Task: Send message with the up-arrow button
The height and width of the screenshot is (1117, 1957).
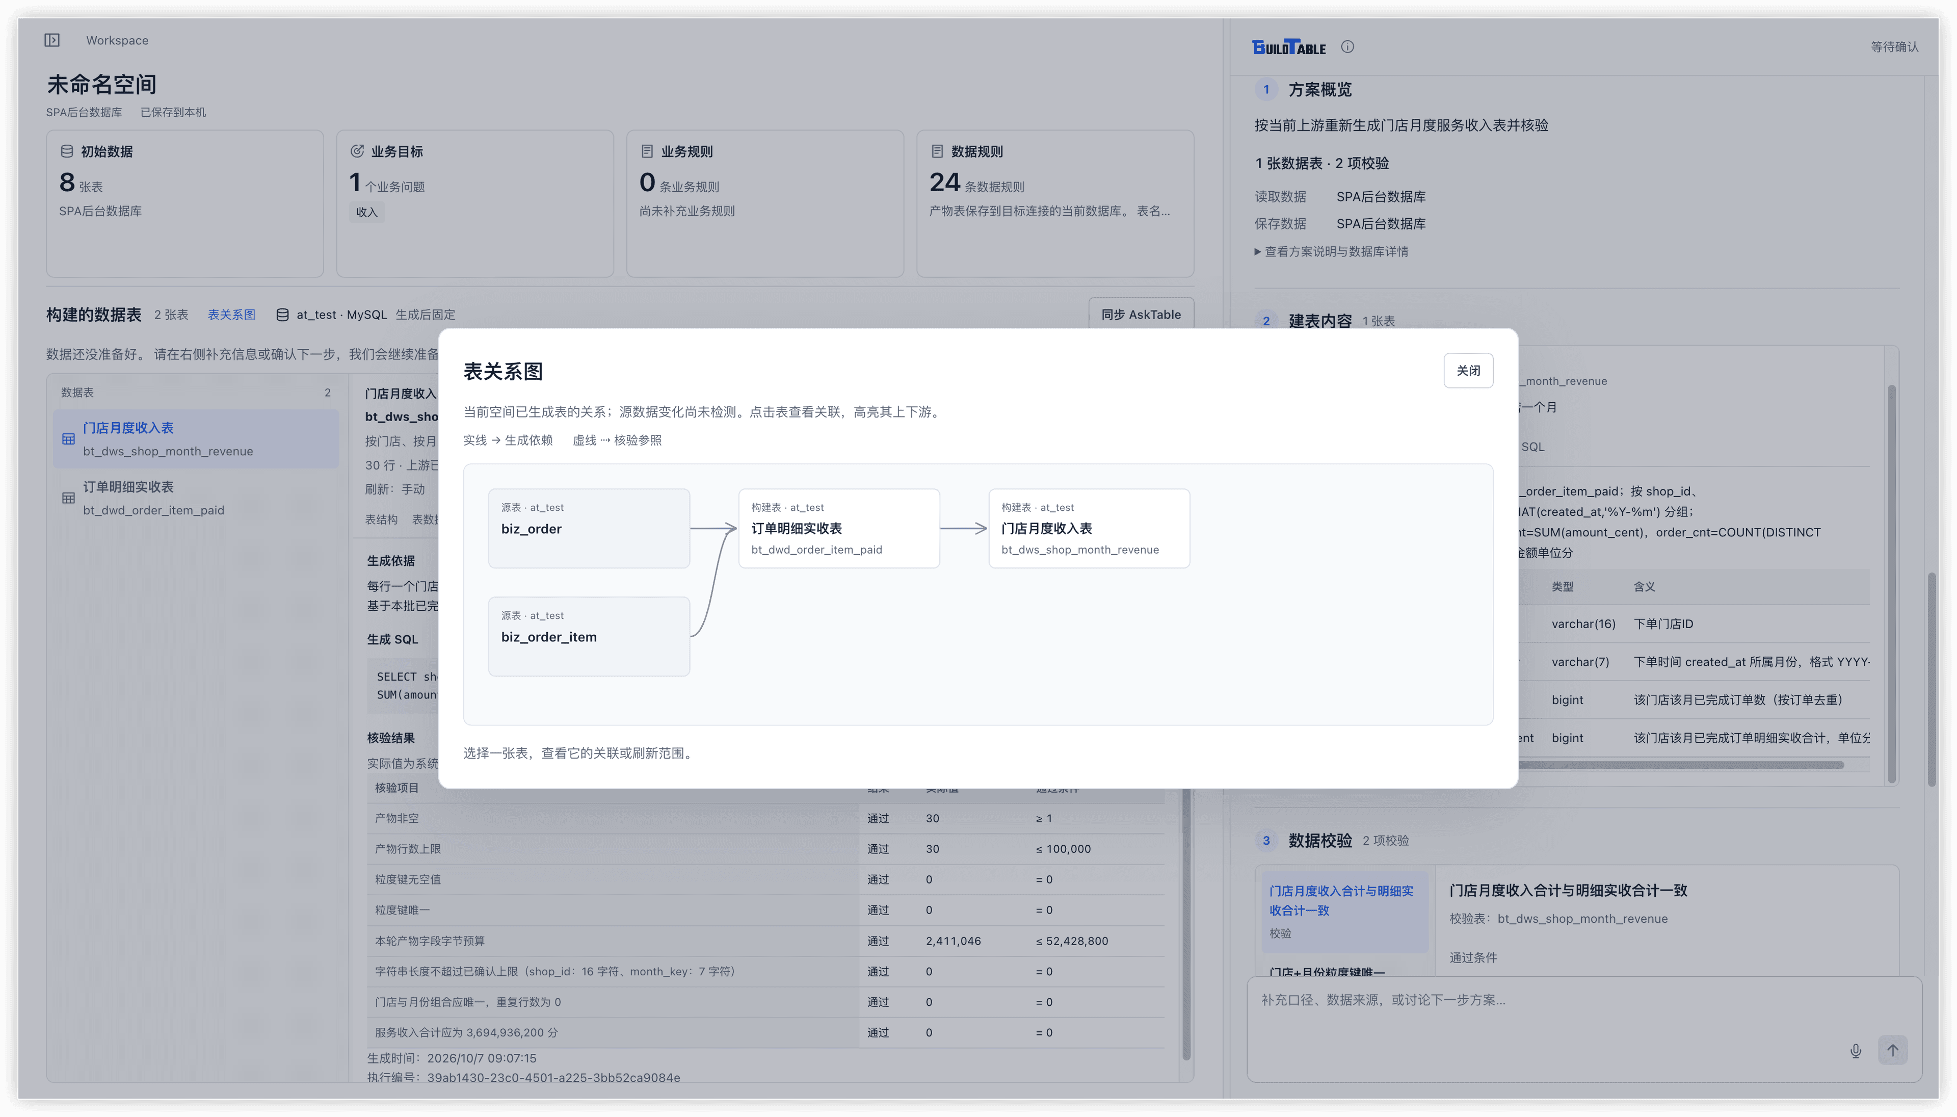Action: click(x=1893, y=1050)
